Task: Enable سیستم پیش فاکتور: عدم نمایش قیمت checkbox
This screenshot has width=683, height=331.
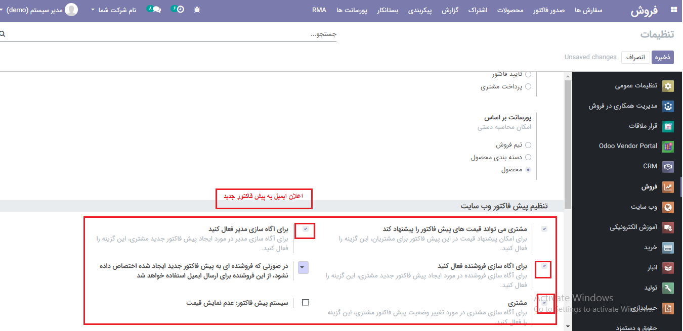Action: [306, 303]
